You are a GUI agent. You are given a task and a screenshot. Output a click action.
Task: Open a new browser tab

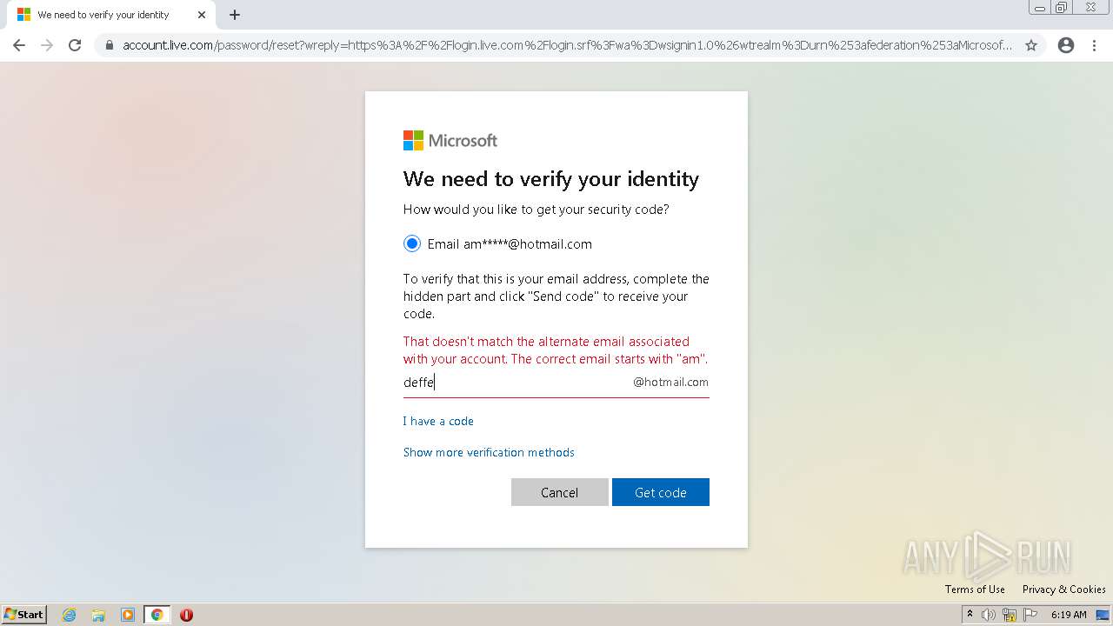(235, 15)
